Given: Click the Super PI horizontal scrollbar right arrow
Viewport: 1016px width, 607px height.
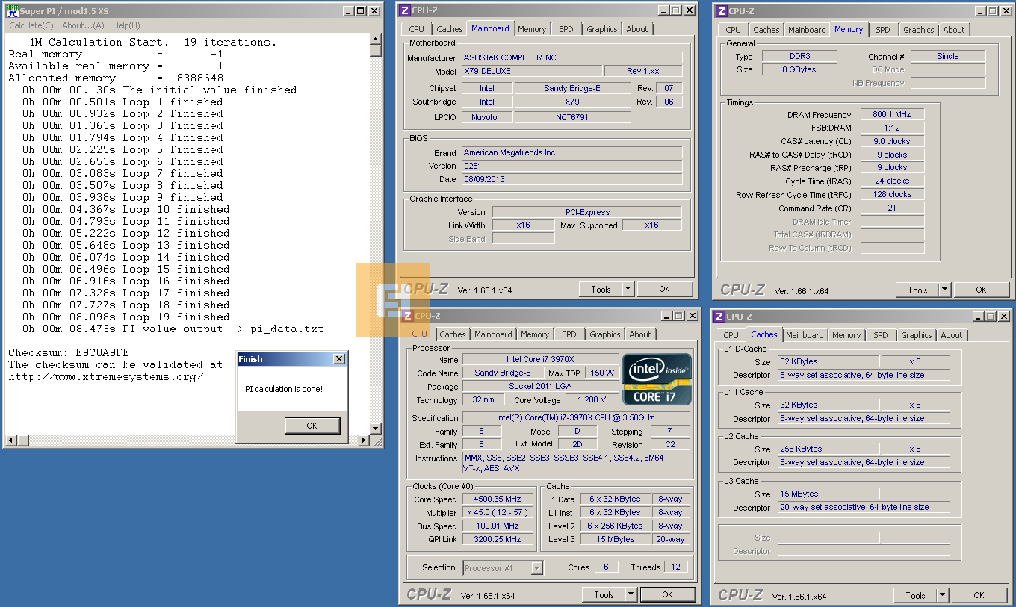Looking at the screenshot, I should pyautogui.click(x=365, y=441).
